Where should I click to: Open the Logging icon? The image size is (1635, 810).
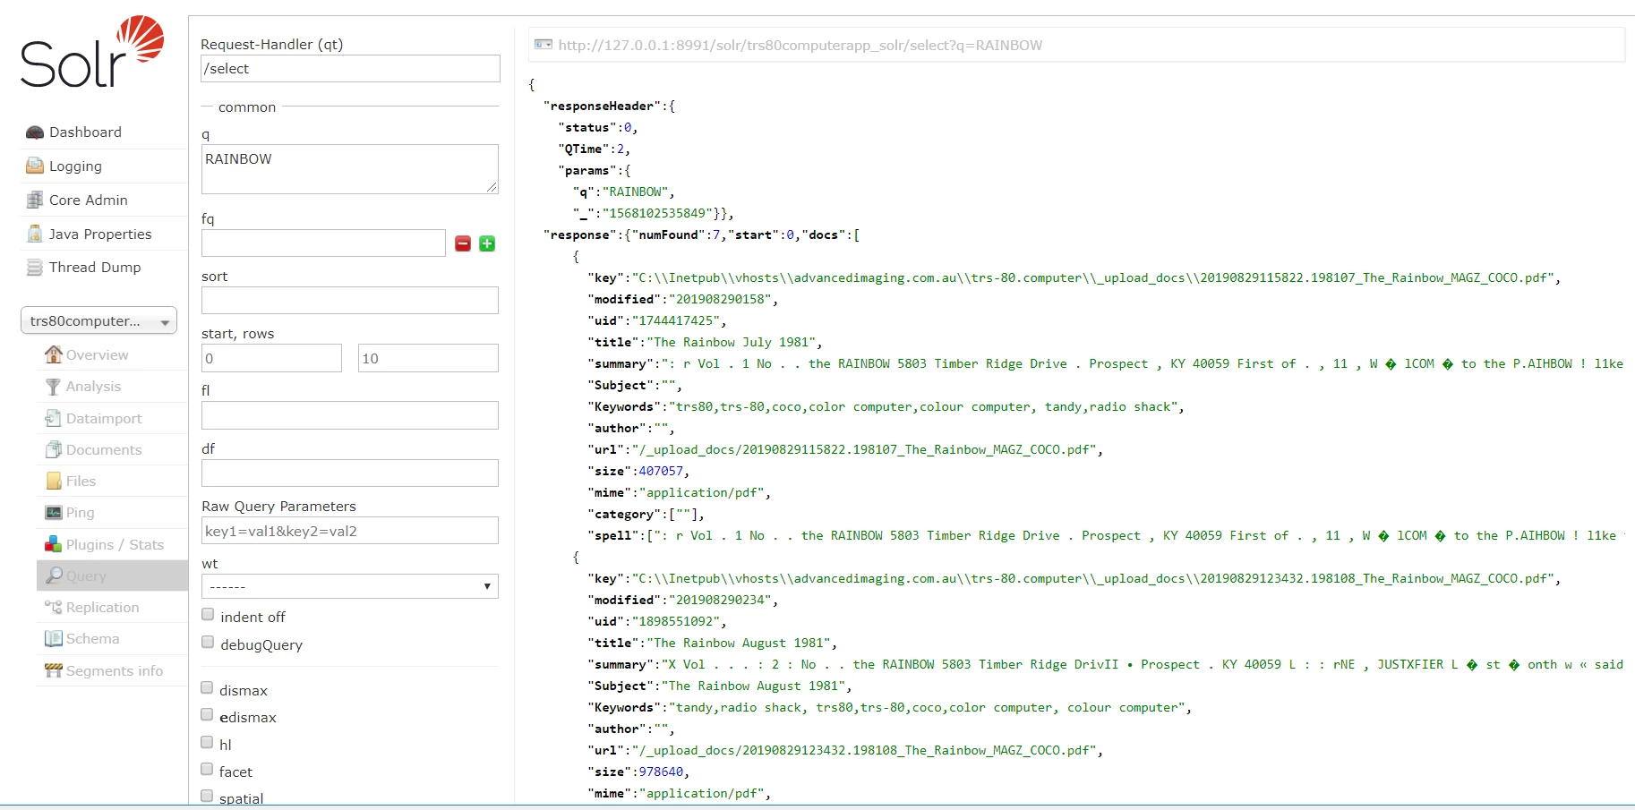pyautogui.click(x=35, y=166)
